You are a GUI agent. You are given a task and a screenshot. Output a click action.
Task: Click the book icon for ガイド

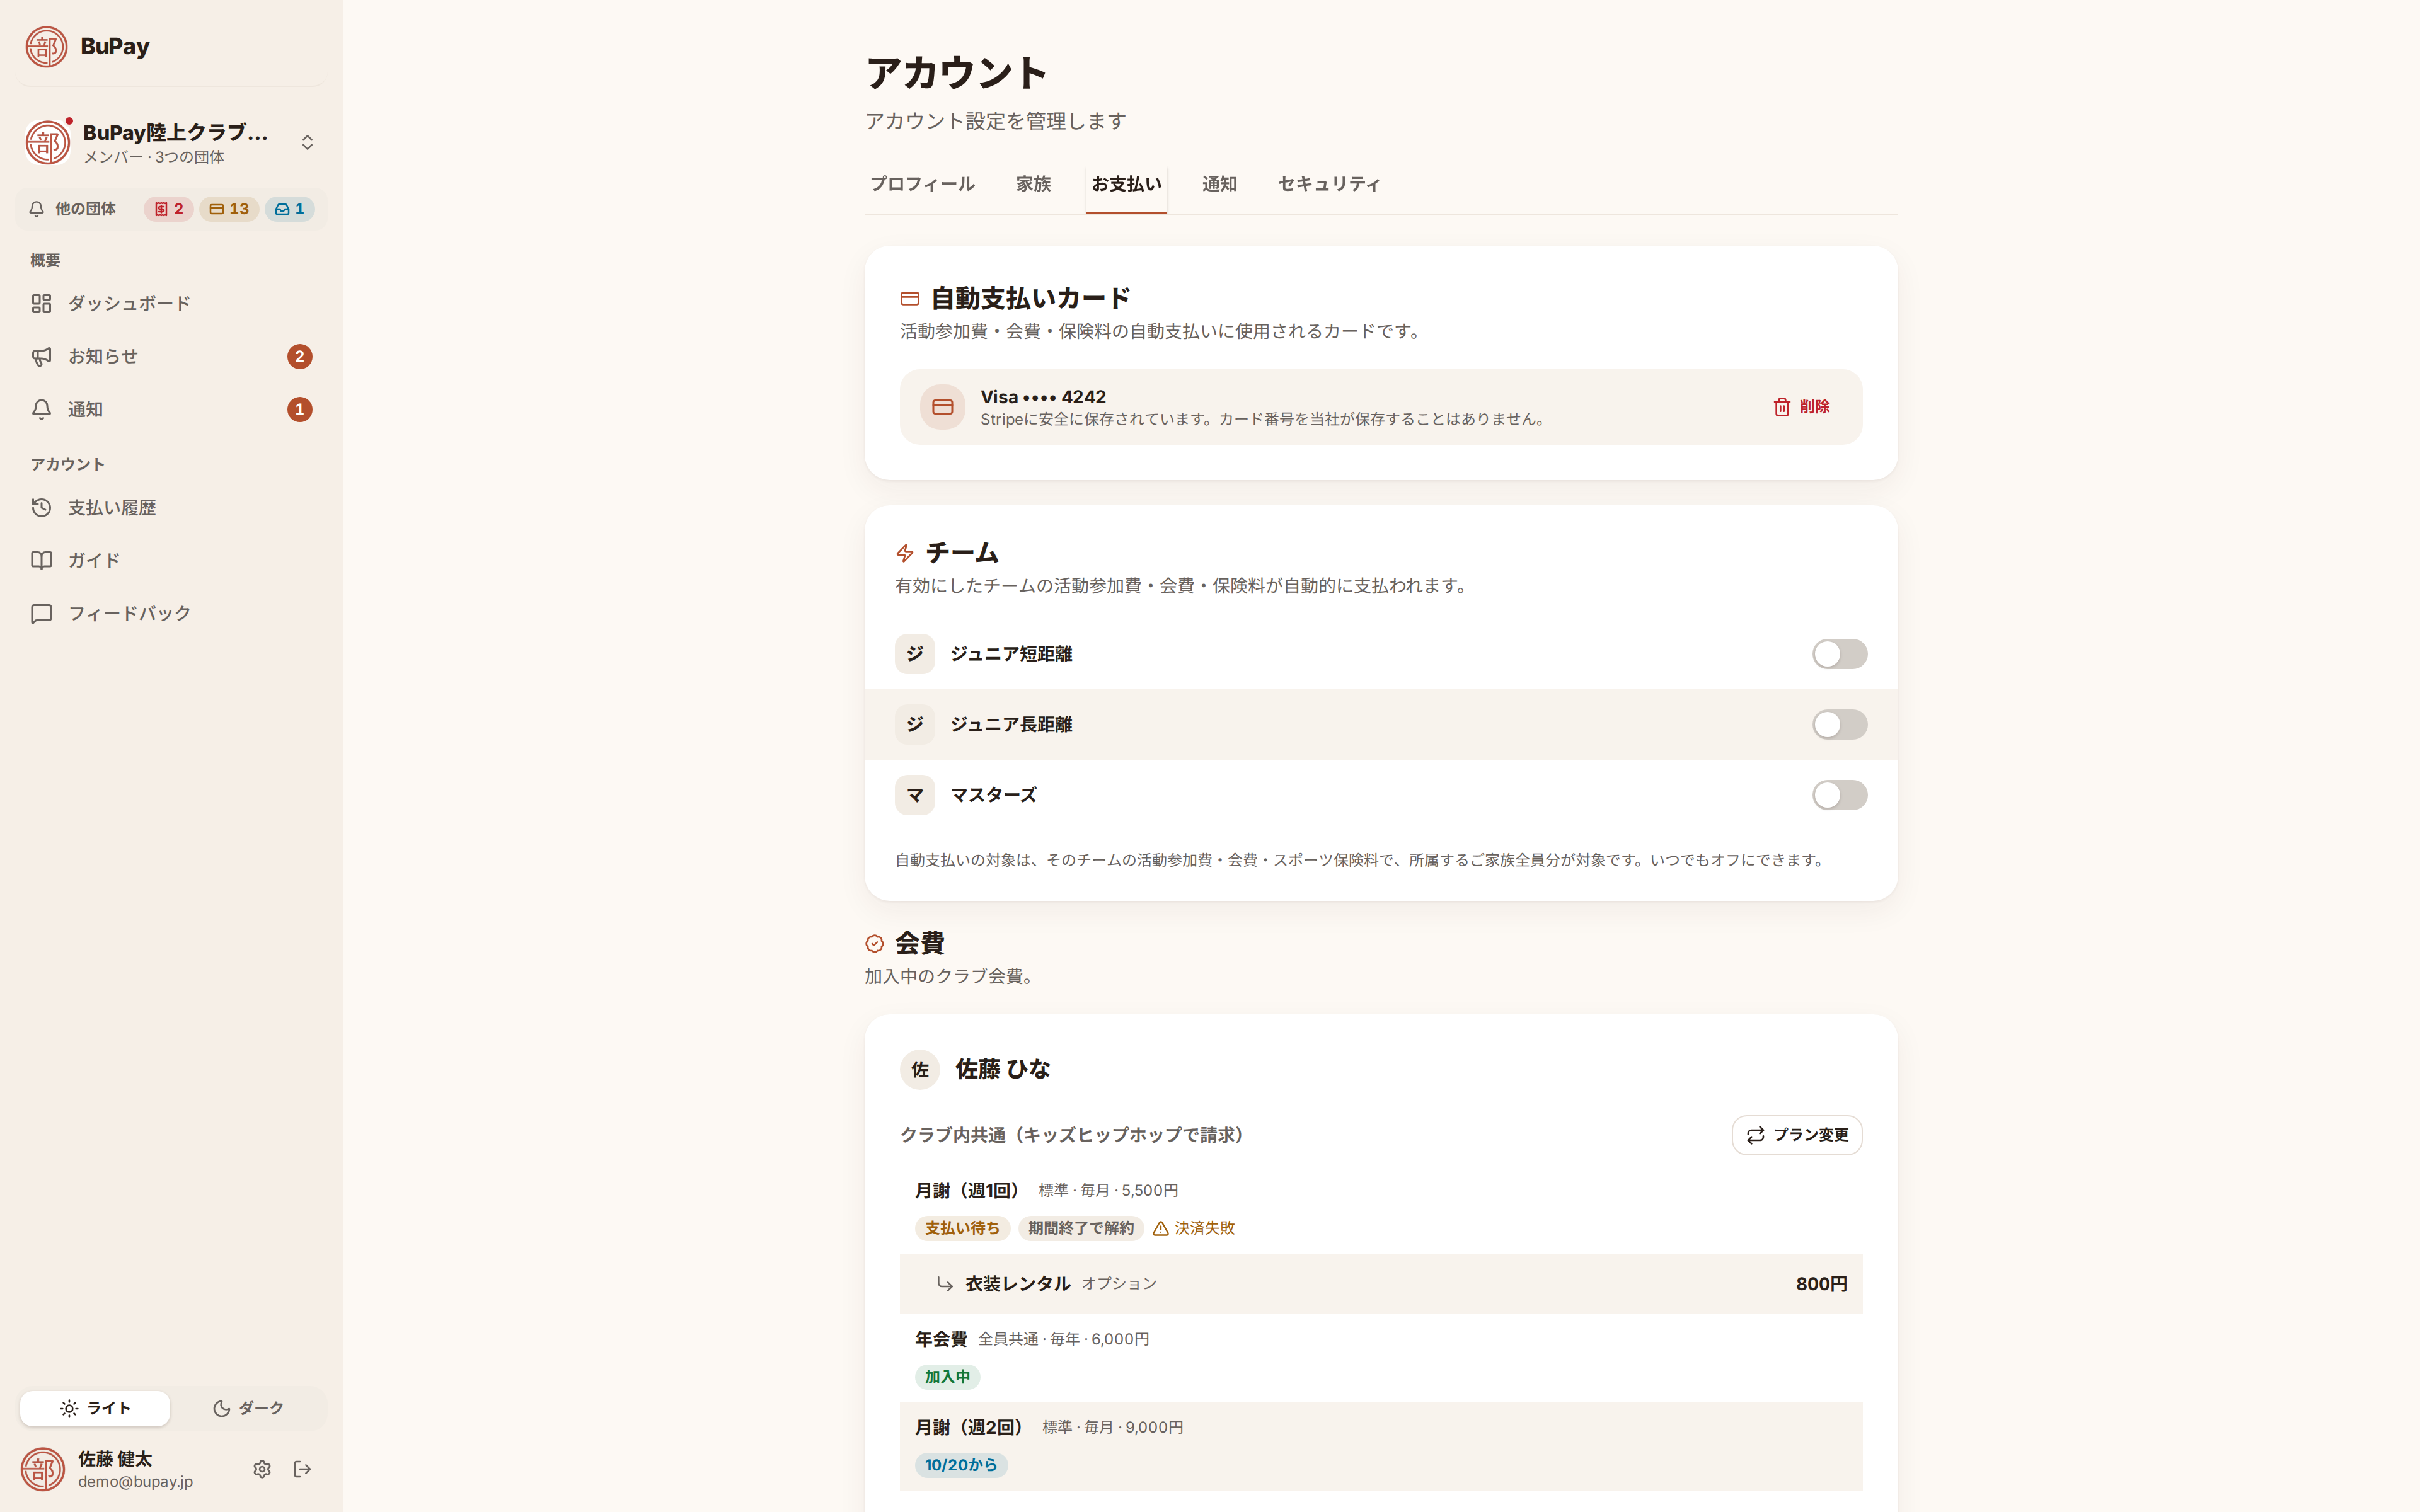[x=41, y=560]
